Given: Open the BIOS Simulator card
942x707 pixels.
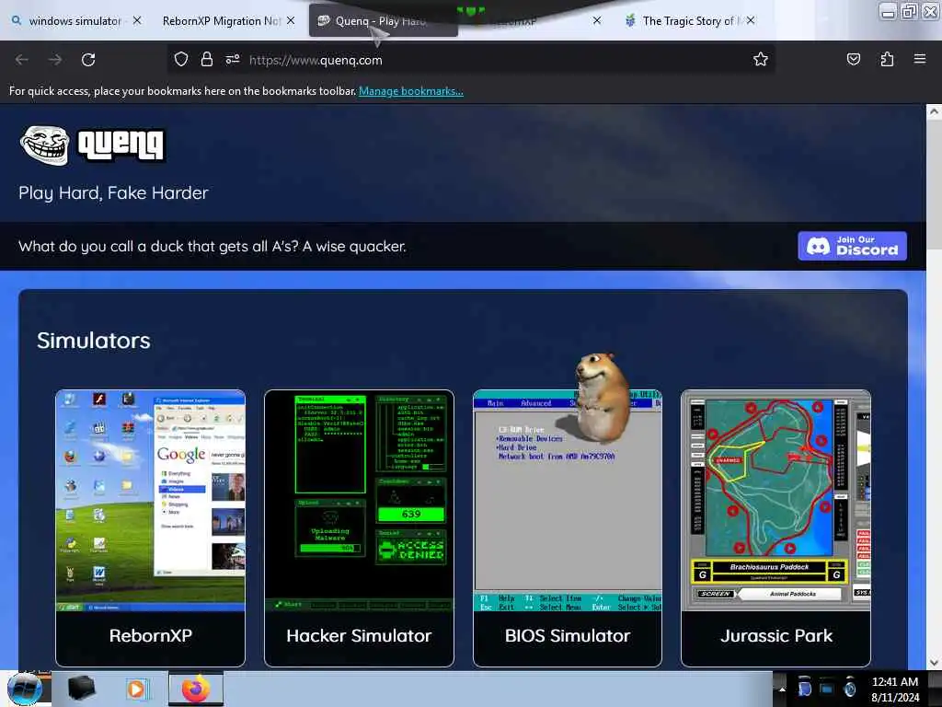Looking at the screenshot, I should click(x=567, y=528).
